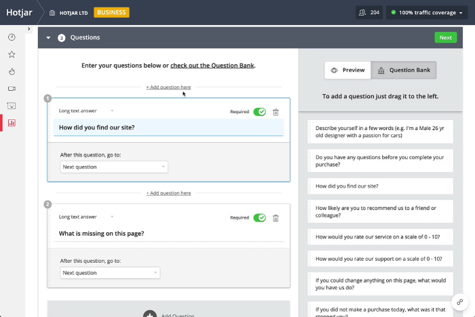Open the star highlights icon in the sidebar
Viewport: 475px width, 317px height.
click(12, 54)
